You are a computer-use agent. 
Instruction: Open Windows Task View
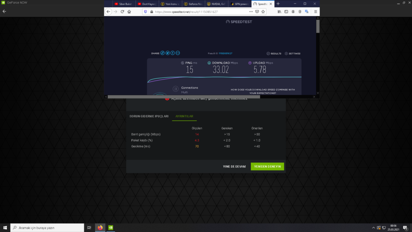tap(89, 227)
